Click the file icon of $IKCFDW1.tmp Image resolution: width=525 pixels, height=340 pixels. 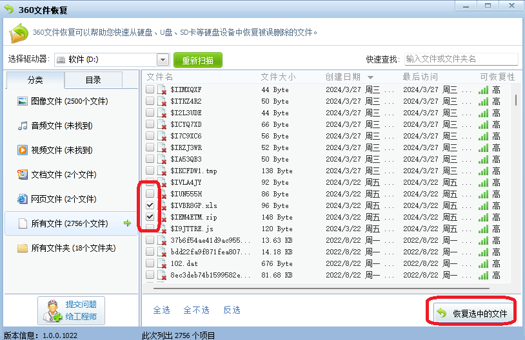(x=162, y=171)
